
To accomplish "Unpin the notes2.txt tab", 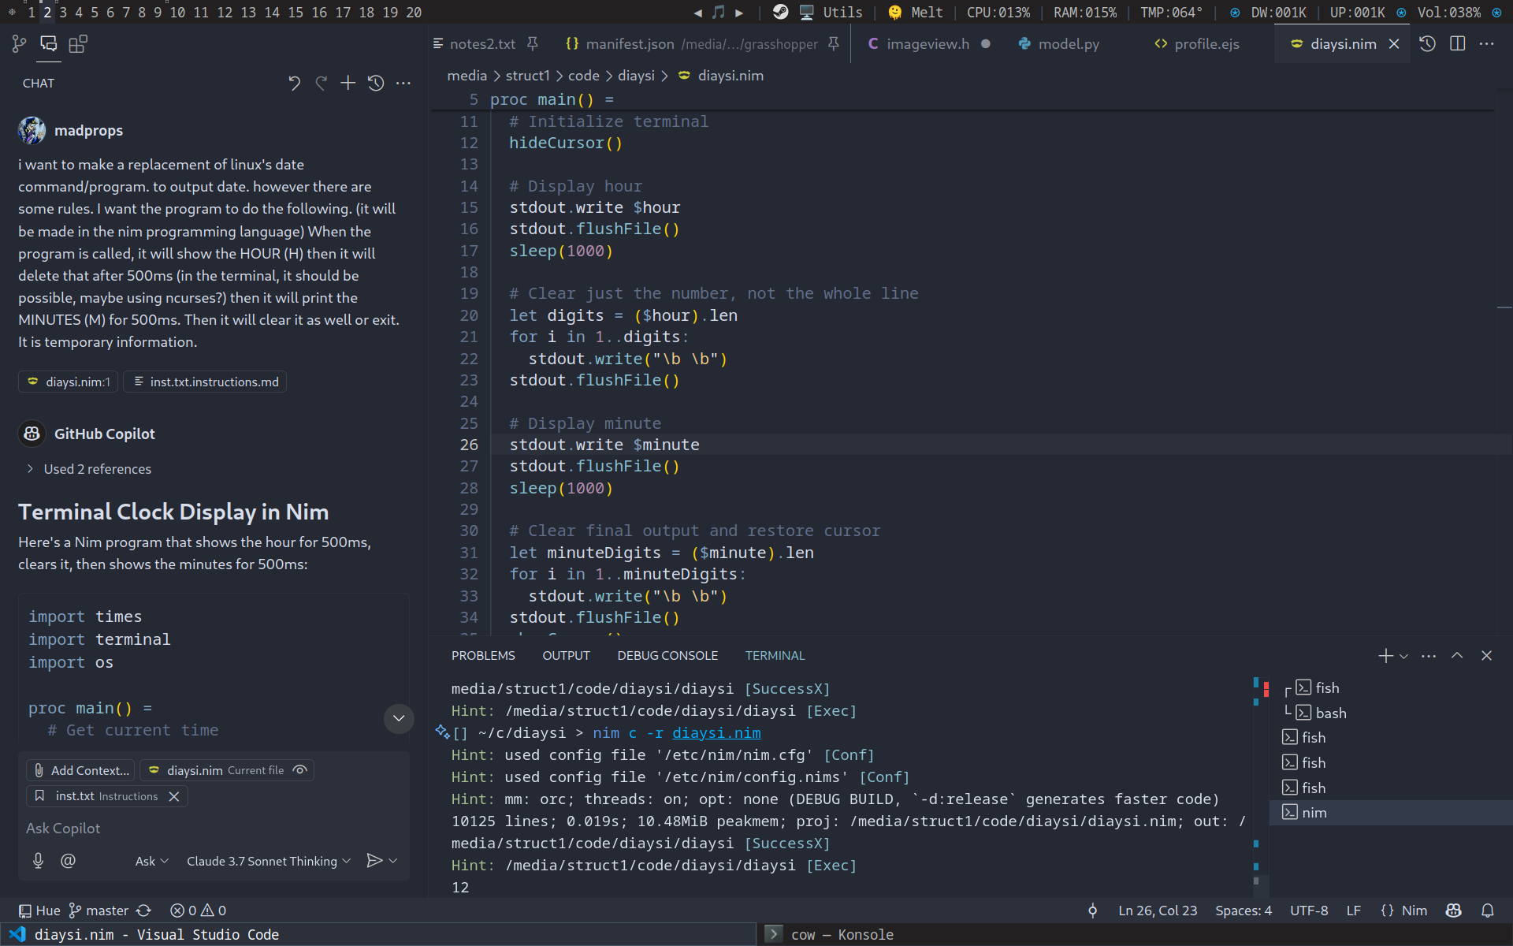I will tap(533, 44).
